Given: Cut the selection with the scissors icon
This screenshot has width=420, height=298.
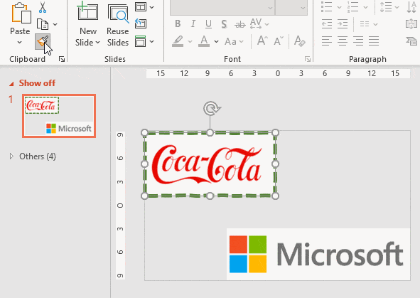Looking at the screenshot, I should [x=43, y=7].
